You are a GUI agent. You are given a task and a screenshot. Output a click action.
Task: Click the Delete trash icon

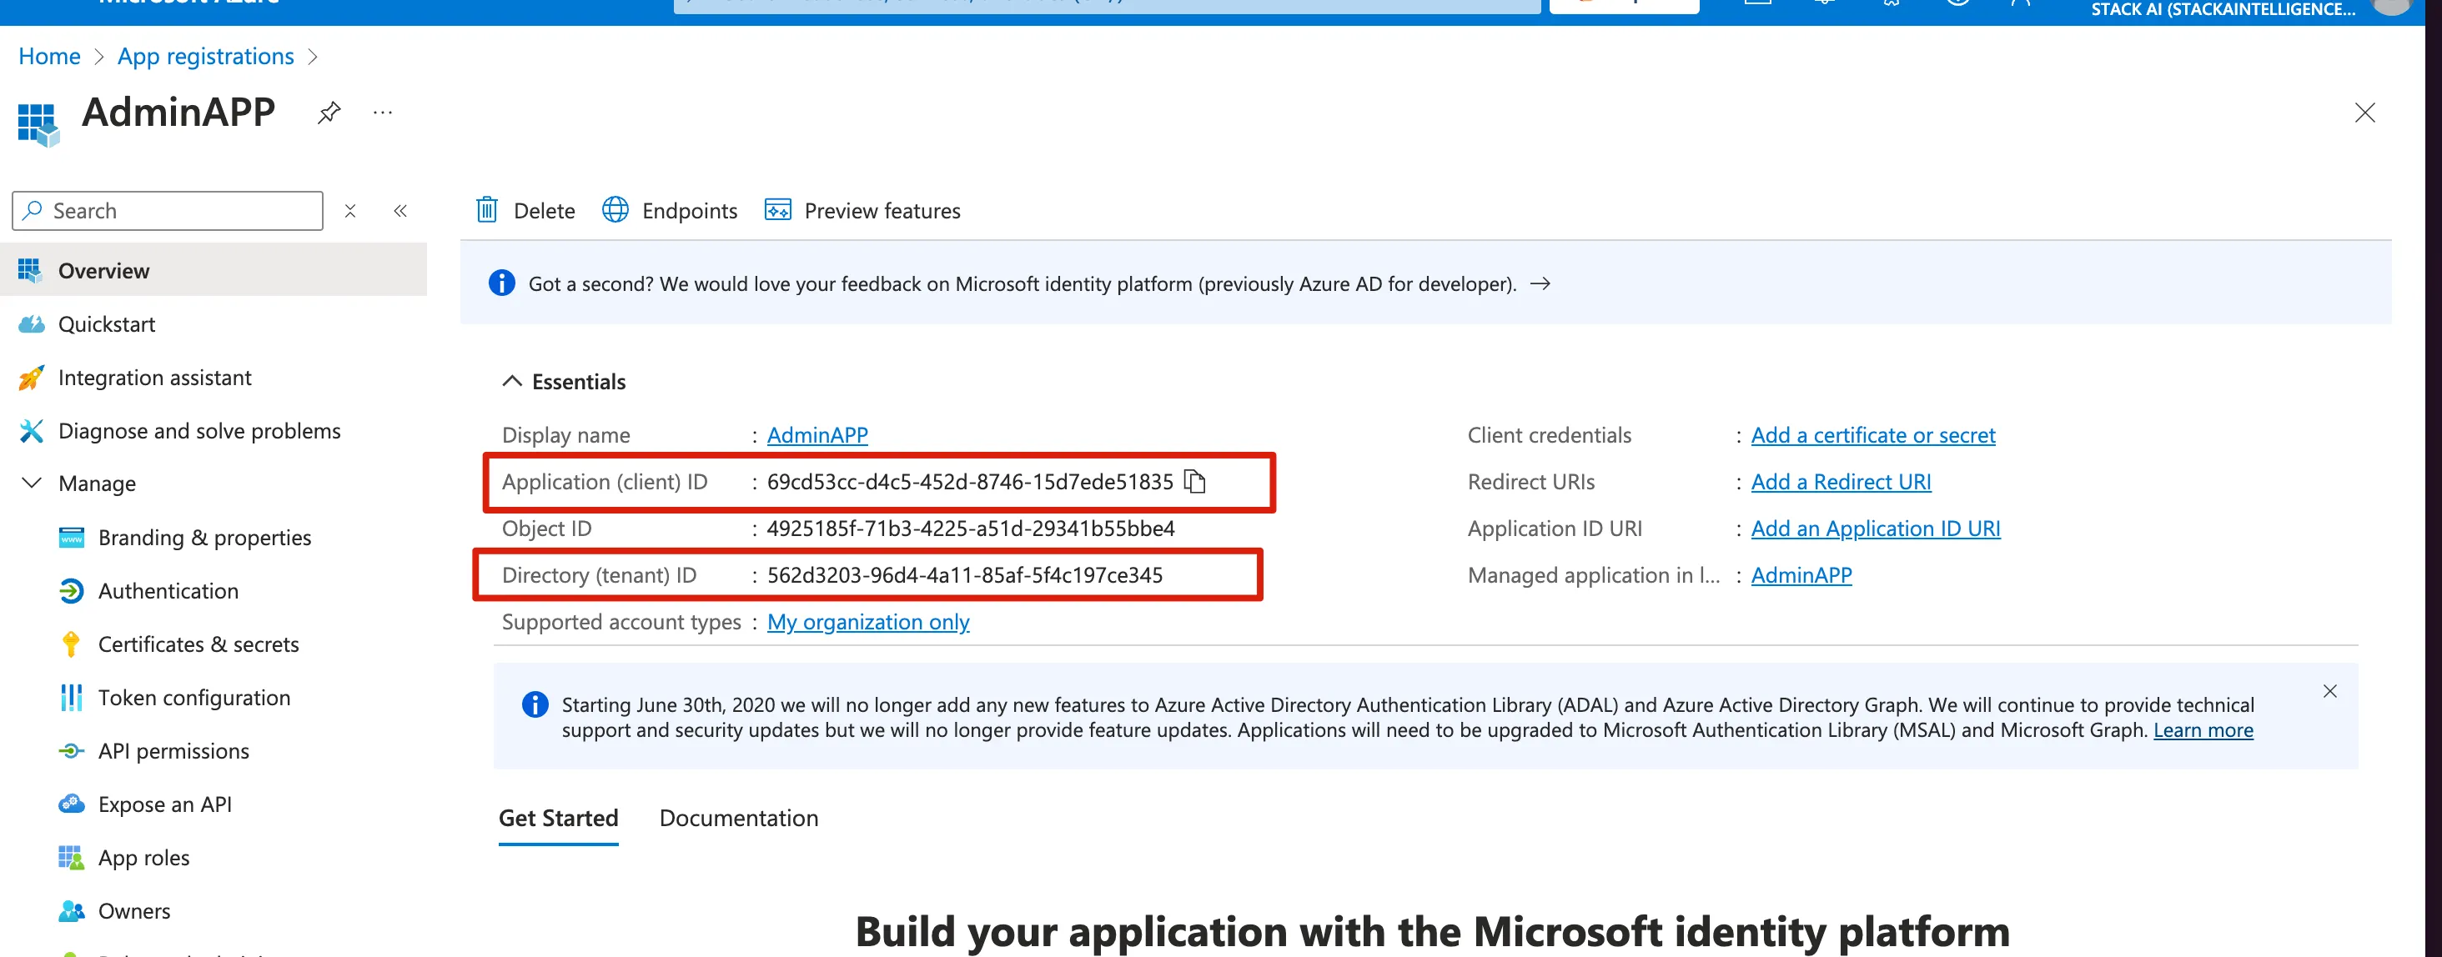click(487, 209)
